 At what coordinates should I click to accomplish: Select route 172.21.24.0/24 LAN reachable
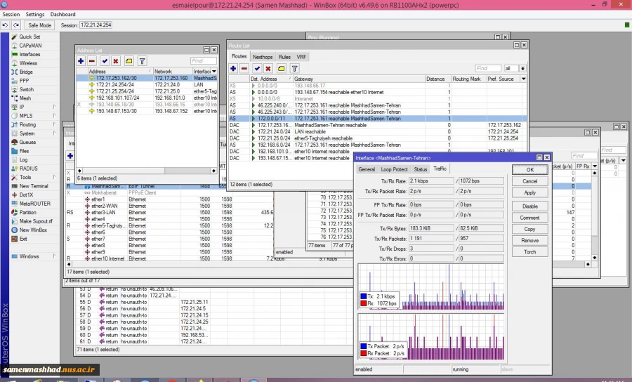(378, 132)
